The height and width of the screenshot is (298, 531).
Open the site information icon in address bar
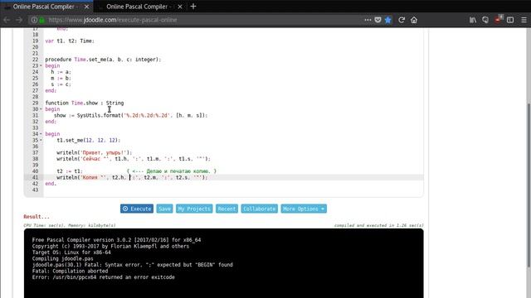coord(34,20)
